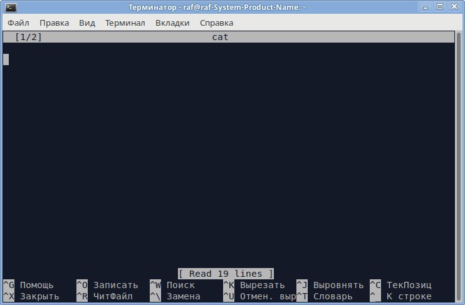The image size is (465, 305).
Task: Open the Справка menu
Action: coord(216,23)
